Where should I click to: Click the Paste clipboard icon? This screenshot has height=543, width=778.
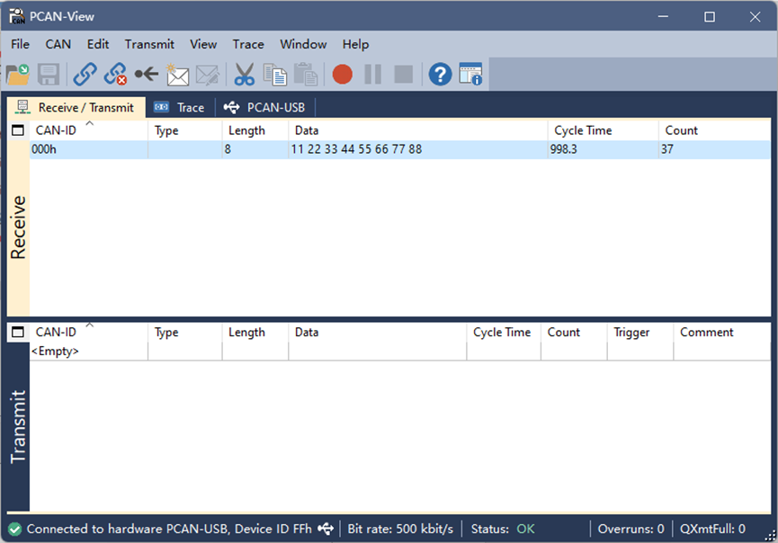[306, 75]
